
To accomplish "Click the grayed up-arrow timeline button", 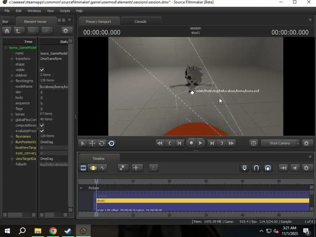I will [x=154, y=168].
